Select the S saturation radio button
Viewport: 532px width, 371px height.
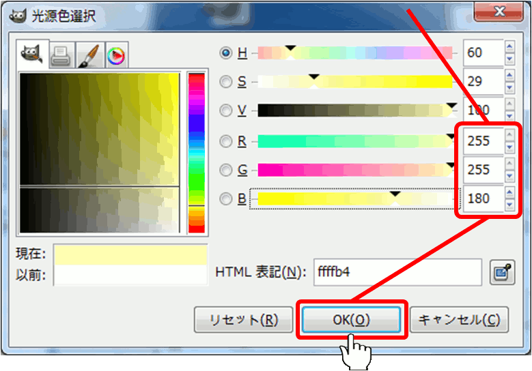[x=226, y=82]
